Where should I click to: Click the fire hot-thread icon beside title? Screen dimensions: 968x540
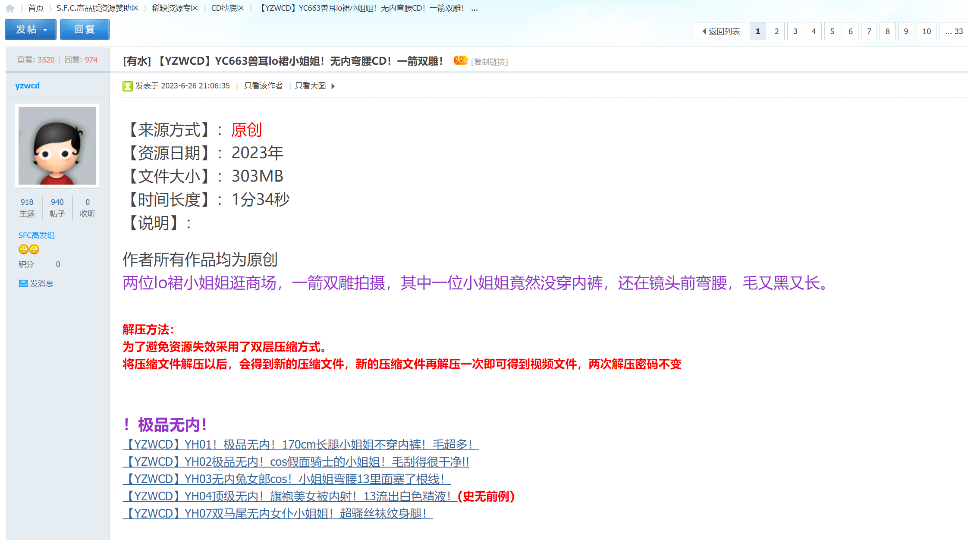click(460, 61)
